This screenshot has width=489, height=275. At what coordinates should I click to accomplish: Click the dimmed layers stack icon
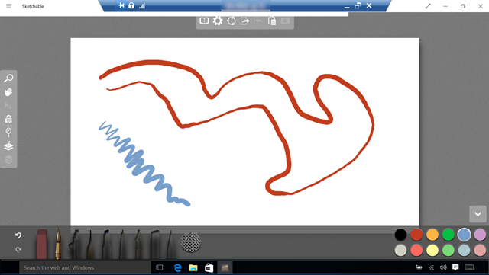[8, 159]
